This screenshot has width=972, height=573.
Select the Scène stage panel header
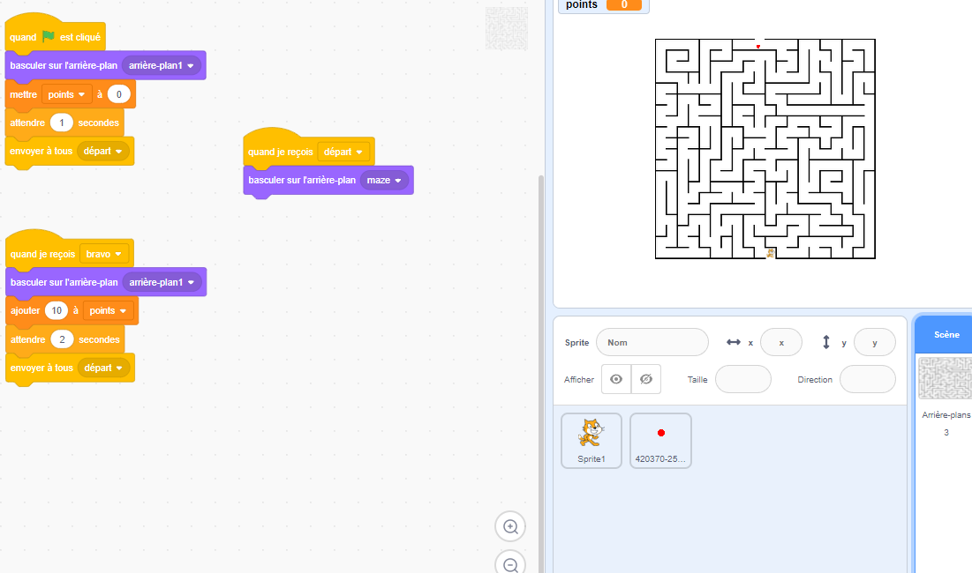pyautogui.click(x=944, y=335)
